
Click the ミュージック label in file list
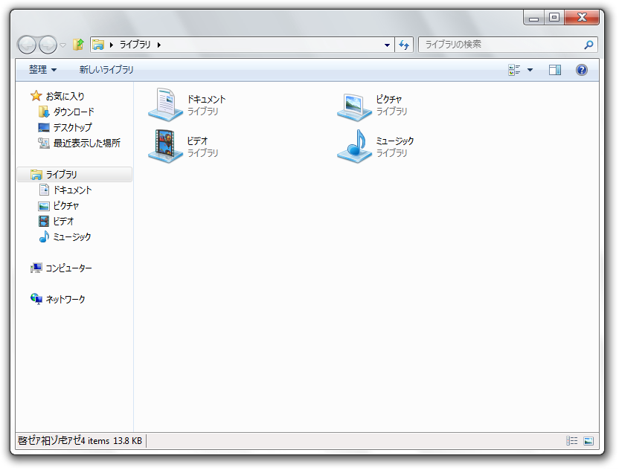[395, 141]
